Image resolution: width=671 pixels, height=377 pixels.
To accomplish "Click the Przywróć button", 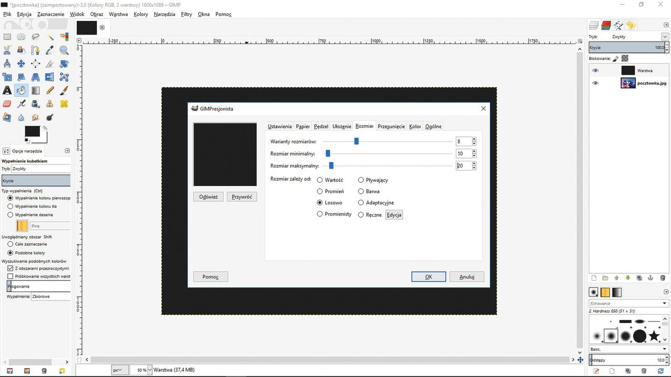I will [x=242, y=197].
